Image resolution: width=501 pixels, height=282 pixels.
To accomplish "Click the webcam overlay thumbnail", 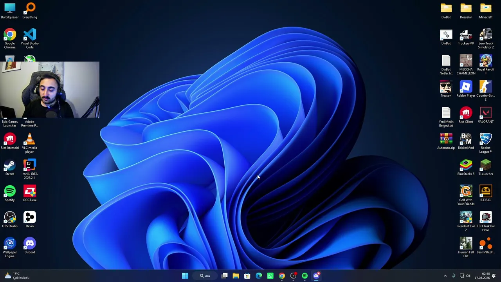I will [x=50, y=90].
